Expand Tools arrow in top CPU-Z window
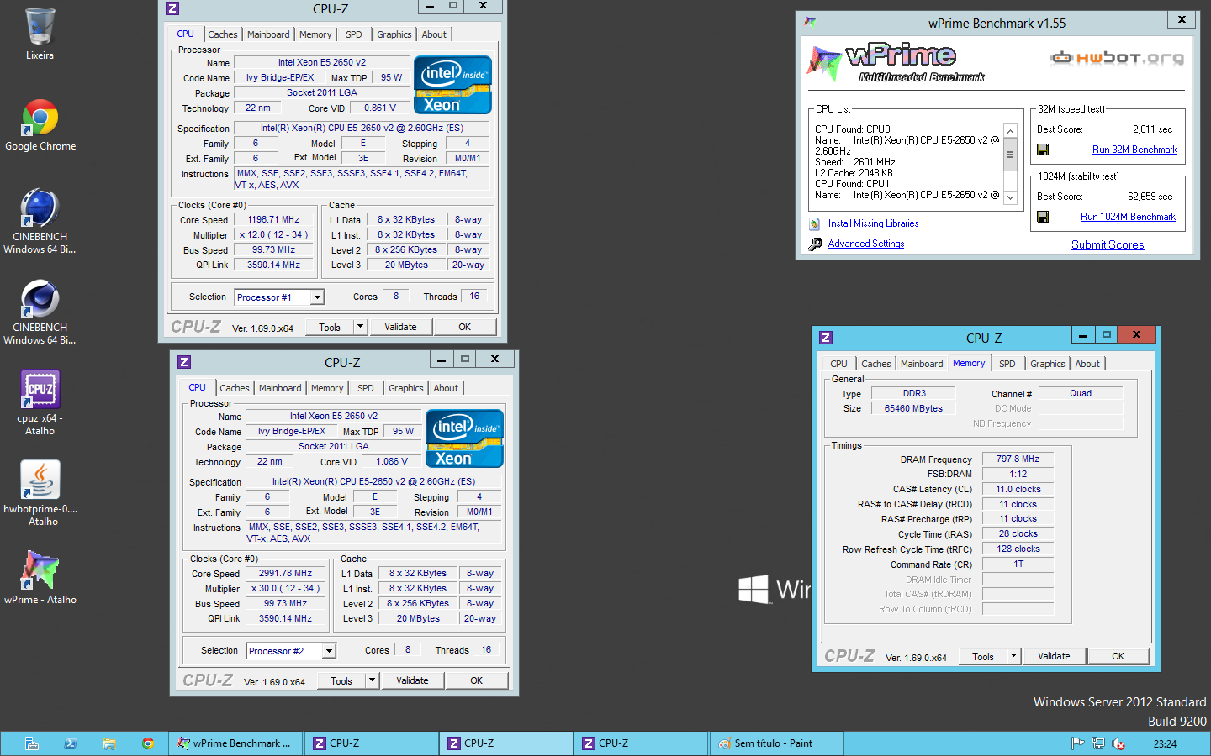1211x756 pixels. coord(360,327)
